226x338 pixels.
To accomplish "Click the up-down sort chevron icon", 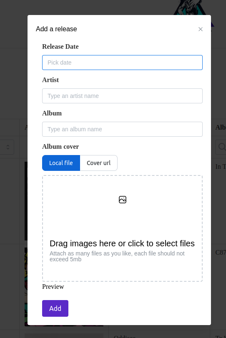I will click(8, 147).
